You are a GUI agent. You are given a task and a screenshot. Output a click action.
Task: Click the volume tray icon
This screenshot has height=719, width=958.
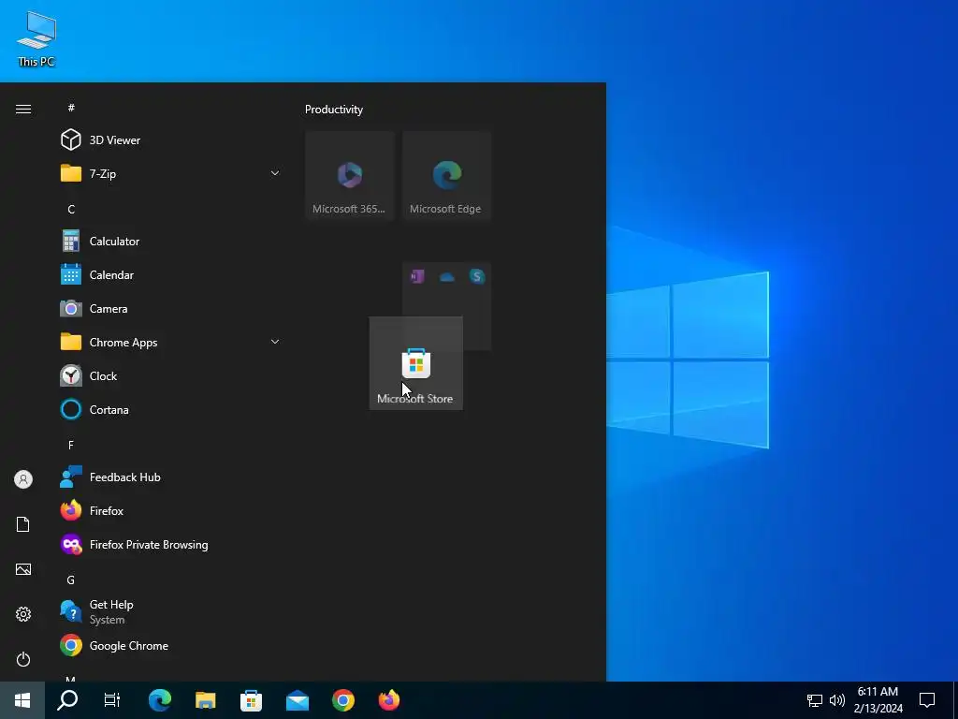(x=837, y=700)
